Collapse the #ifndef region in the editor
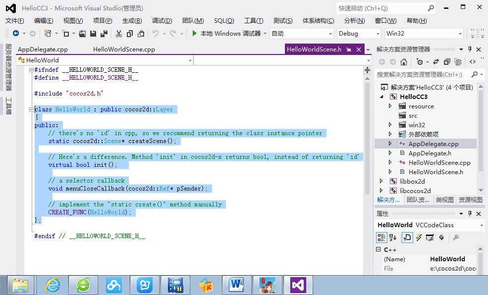The image size is (488, 295). [31, 70]
